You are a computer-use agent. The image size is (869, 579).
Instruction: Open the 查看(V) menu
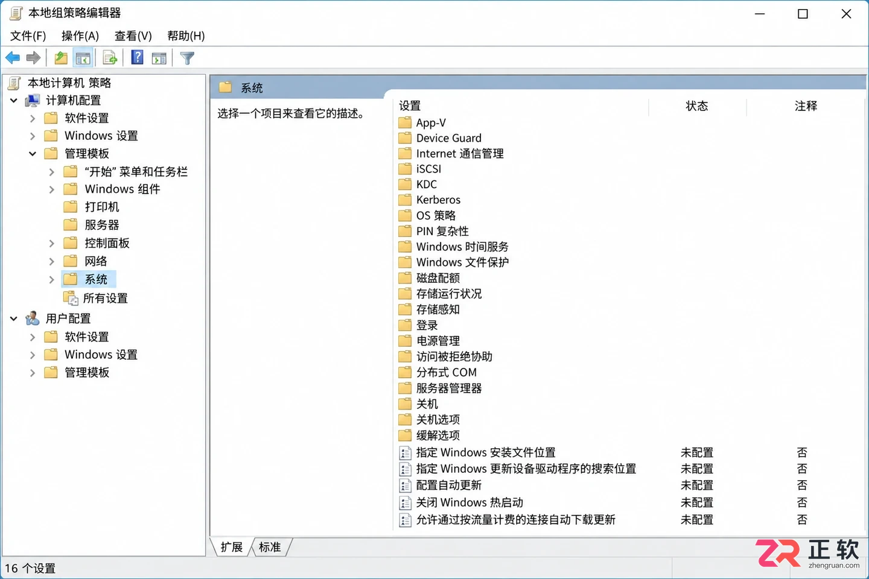click(133, 36)
